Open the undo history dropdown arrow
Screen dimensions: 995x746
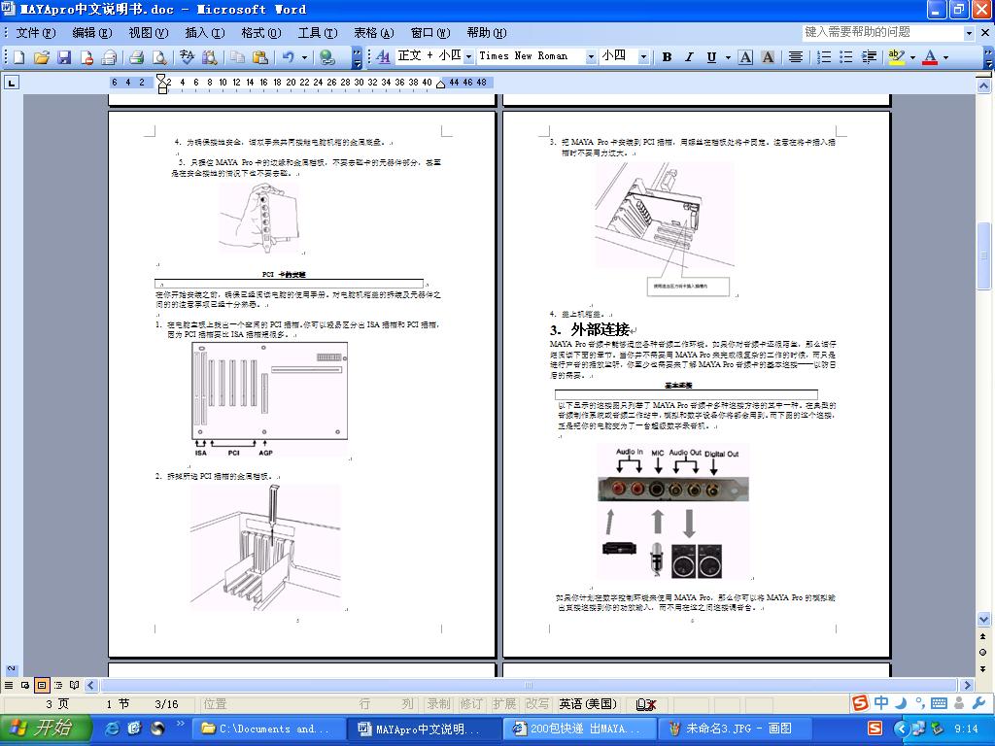point(304,57)
